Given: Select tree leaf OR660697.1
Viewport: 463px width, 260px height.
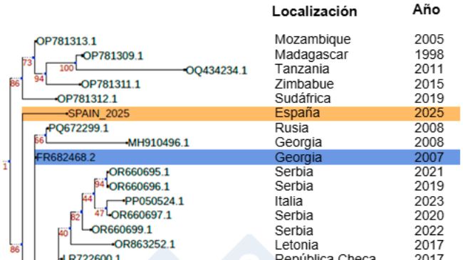Looking at the screenshot, I should (x=141, y=215).
